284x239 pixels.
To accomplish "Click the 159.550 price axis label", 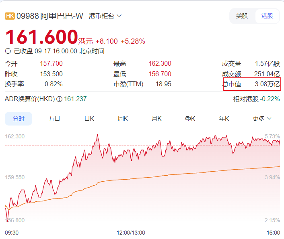I will pyautogui.click(x=14, y=177).
